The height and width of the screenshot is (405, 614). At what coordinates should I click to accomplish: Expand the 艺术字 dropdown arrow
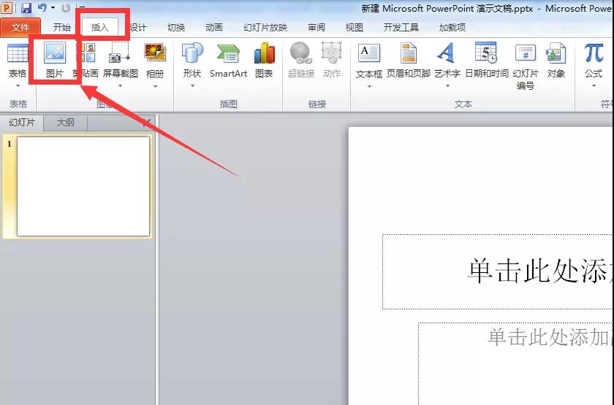pyautogui.click(x=447, y=85)
